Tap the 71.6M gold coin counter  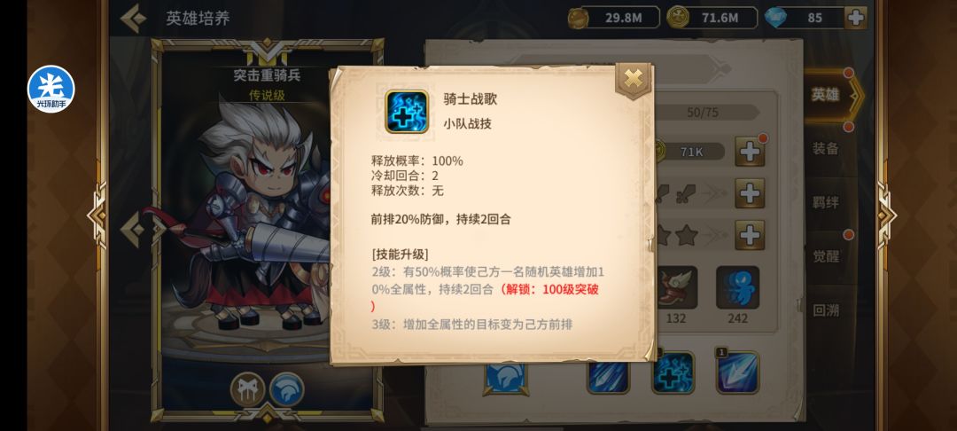[712, 18]
